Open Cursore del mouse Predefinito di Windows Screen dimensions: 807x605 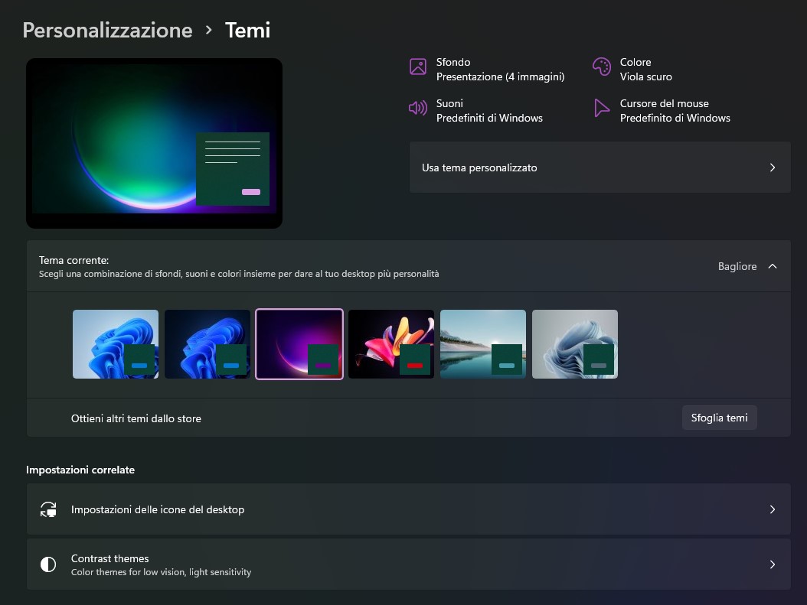coord(662,110)
